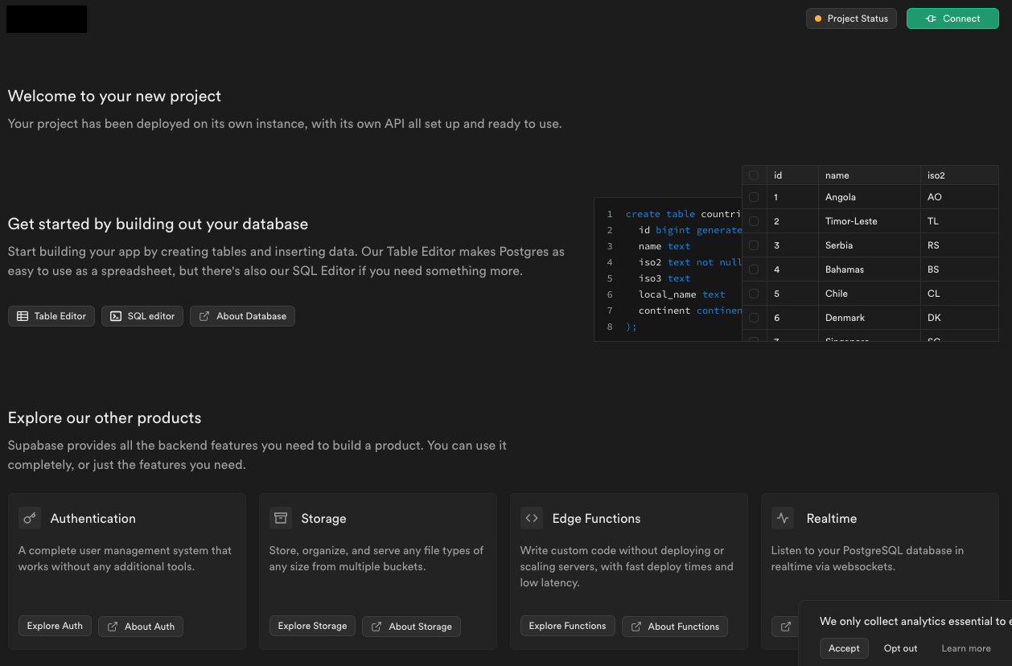Click the "id" column header

click(x=792, y=175)
